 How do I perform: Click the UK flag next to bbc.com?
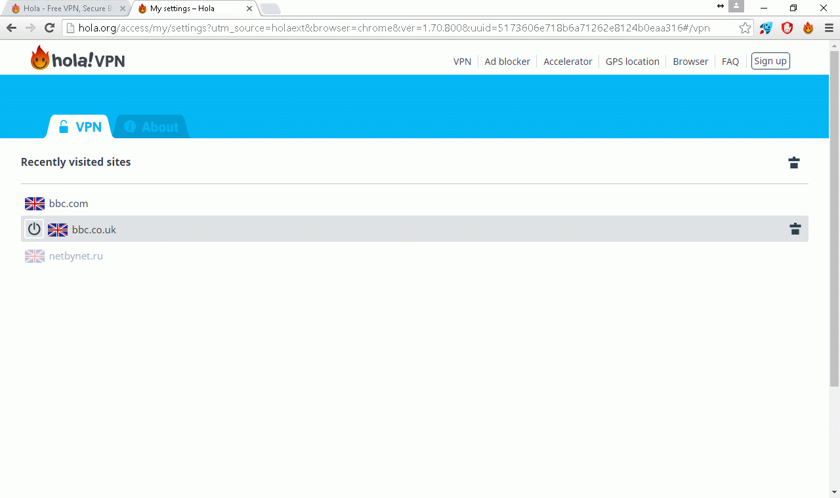(35, 204)
